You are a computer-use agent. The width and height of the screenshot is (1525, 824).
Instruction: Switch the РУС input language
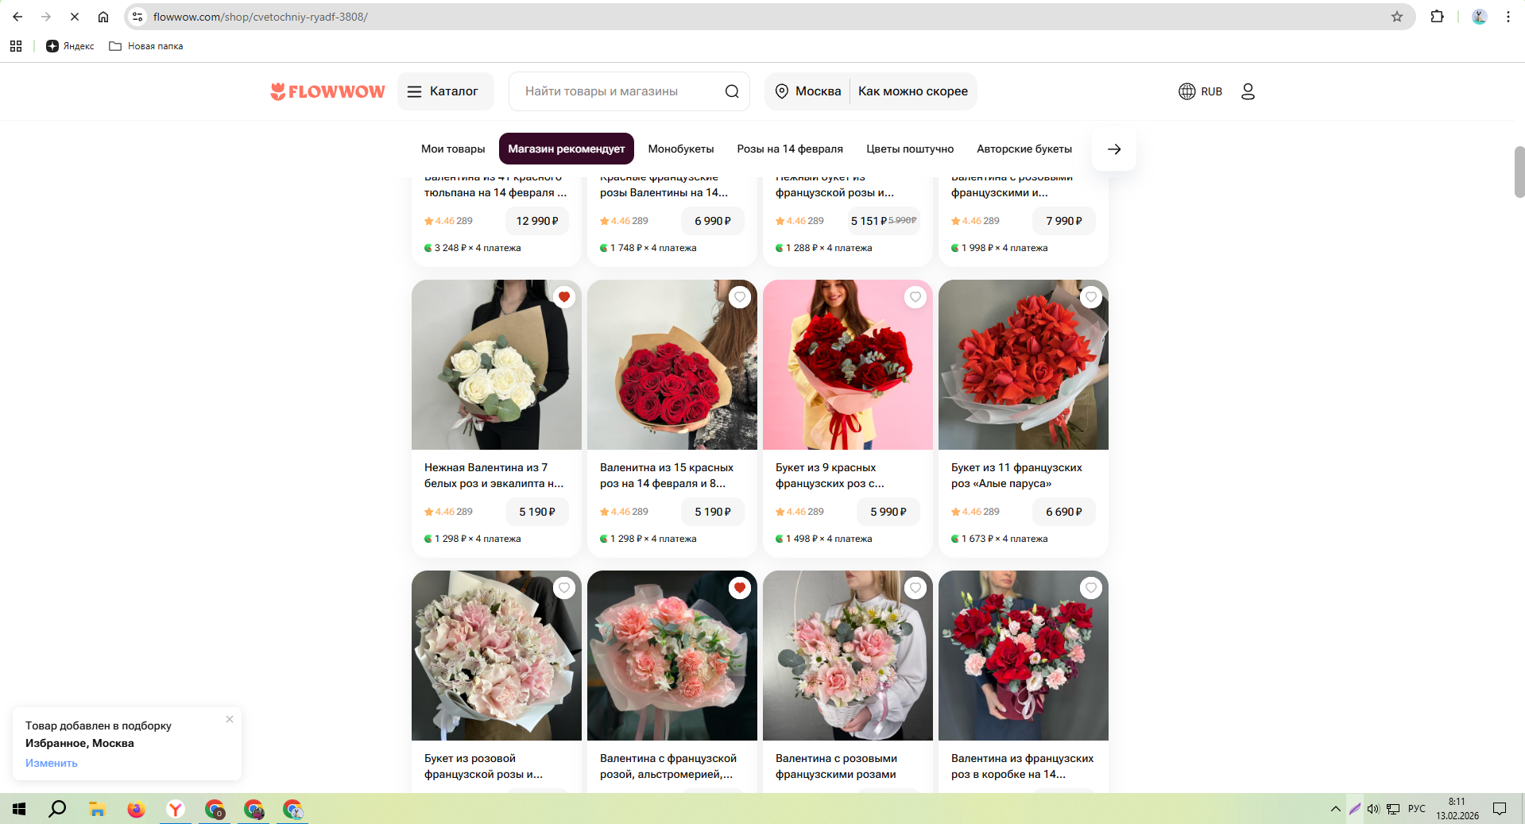coord(1416,809)
